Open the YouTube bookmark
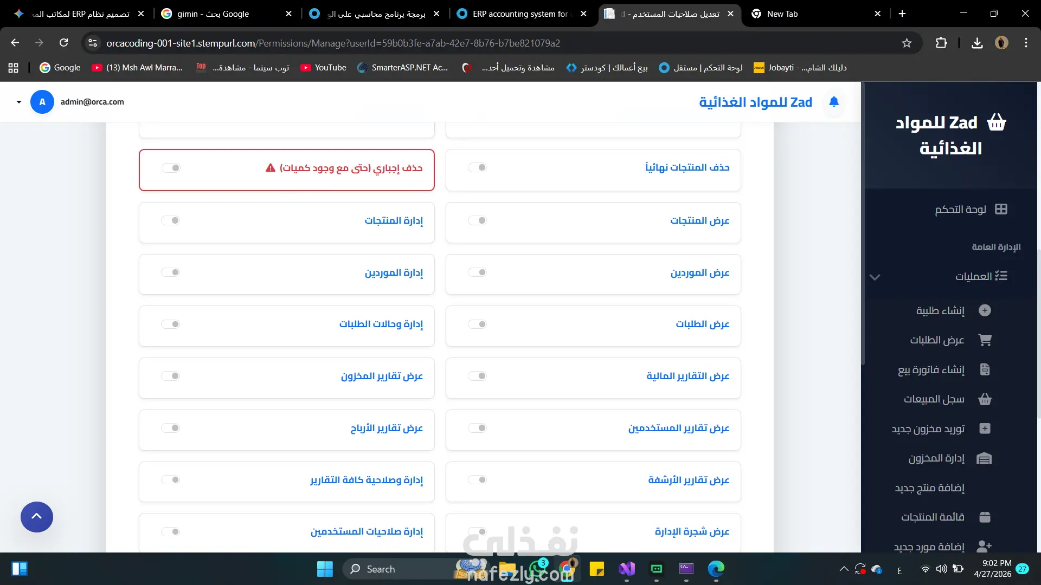Viewport: 1041px width, 585px height. [323, 68]
